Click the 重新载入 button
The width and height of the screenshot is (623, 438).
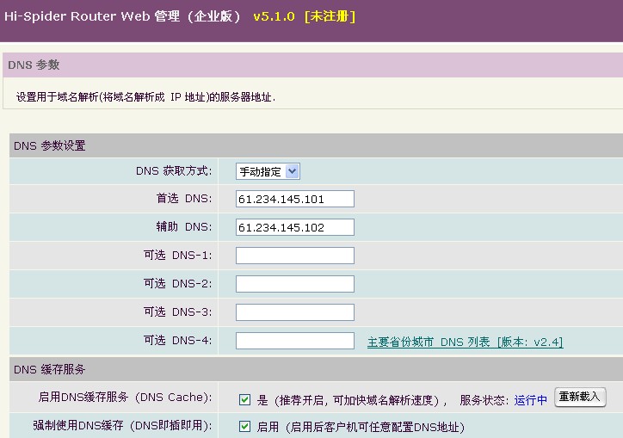tap(580, 397)
